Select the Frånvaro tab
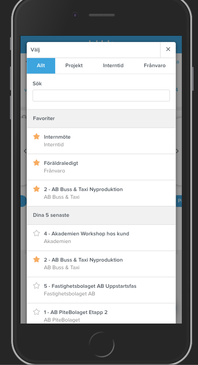 (x=155, y=66)
